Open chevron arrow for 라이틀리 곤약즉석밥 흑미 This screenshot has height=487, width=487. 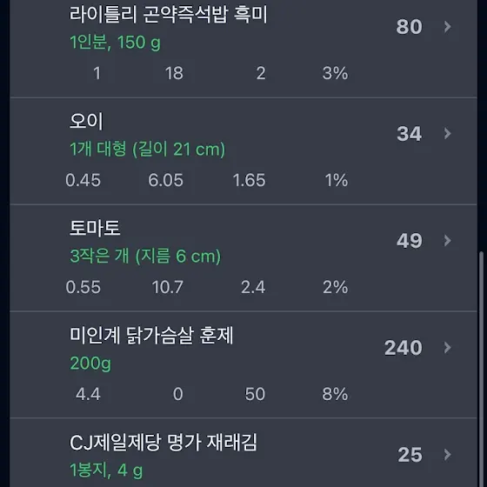447,27
